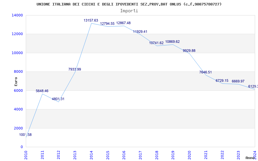Select the 7933.99 data label
Image resolution: width=258 pixels, height=161 pixels.
click(x=75, y=69)
